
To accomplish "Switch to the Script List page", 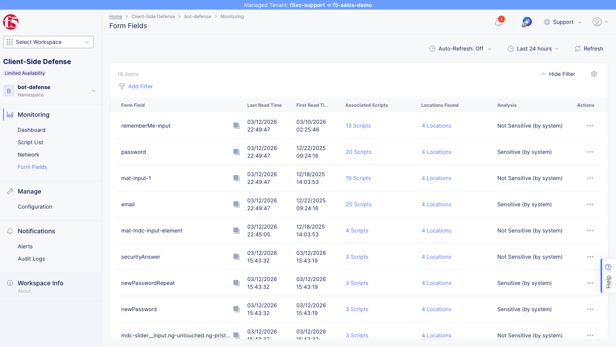I will tap(30, 142).
